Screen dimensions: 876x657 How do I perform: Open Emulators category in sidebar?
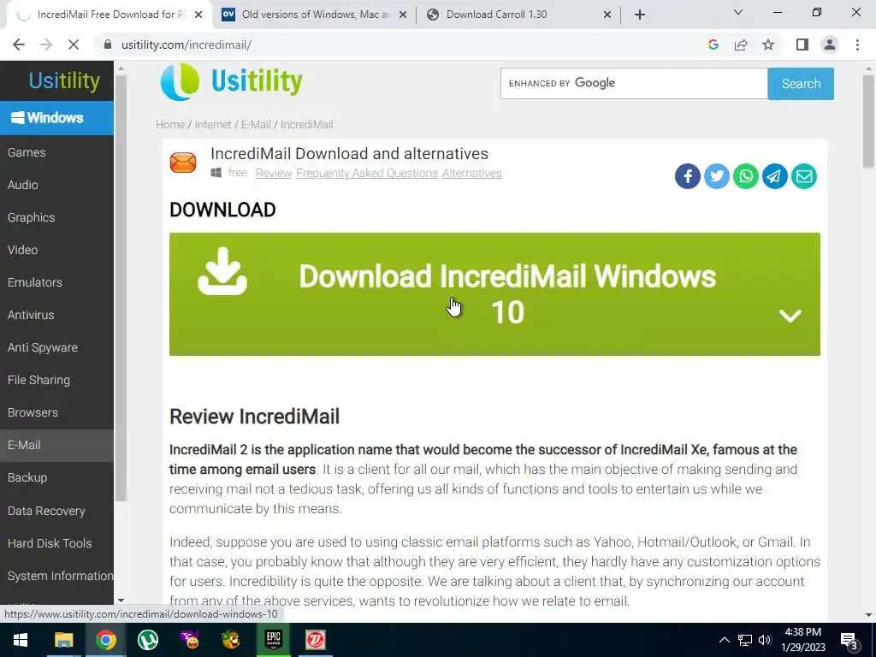pos(56,282)
